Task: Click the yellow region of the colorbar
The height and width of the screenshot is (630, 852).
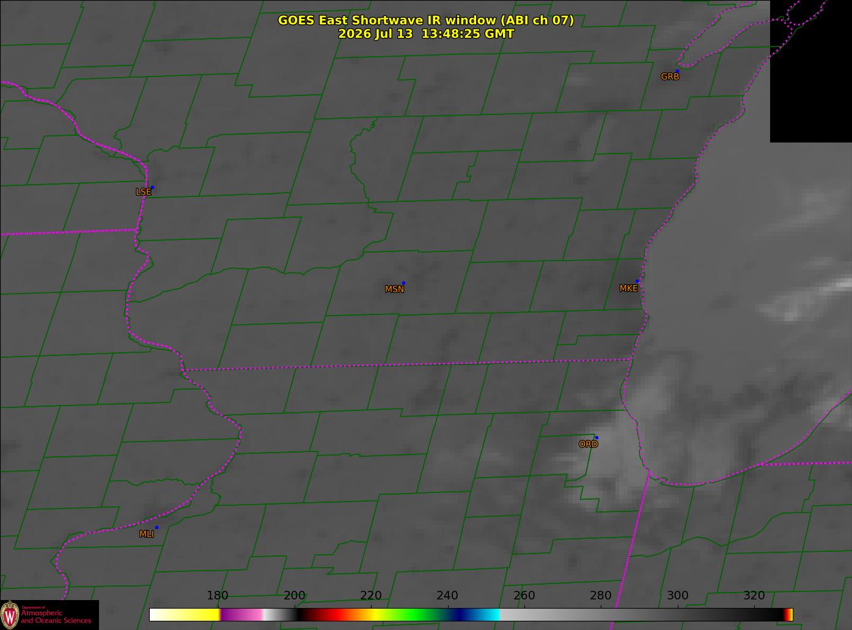Action: pos(185,614)
